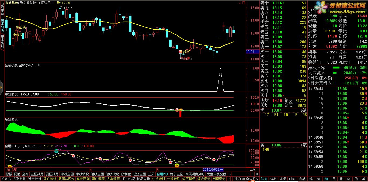Open the 综合资讯 button

coord(204,179)
